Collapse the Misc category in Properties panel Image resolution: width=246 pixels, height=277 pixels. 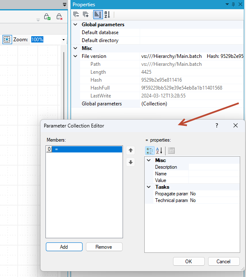(x=75, y=48)
